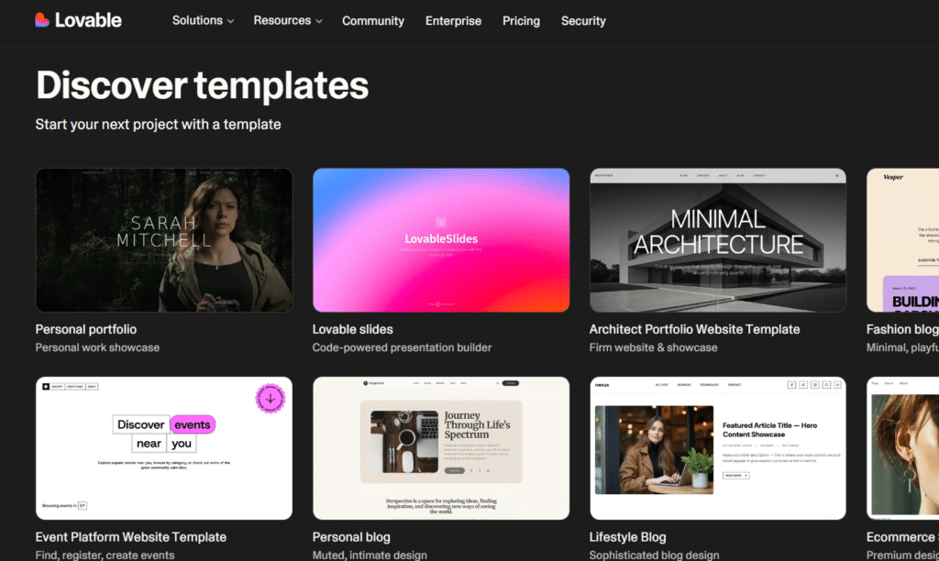Open the Sarah Mitchell portfolio thumbnail
This screenshot has height=561, width=939.
(x=164, y=240)
